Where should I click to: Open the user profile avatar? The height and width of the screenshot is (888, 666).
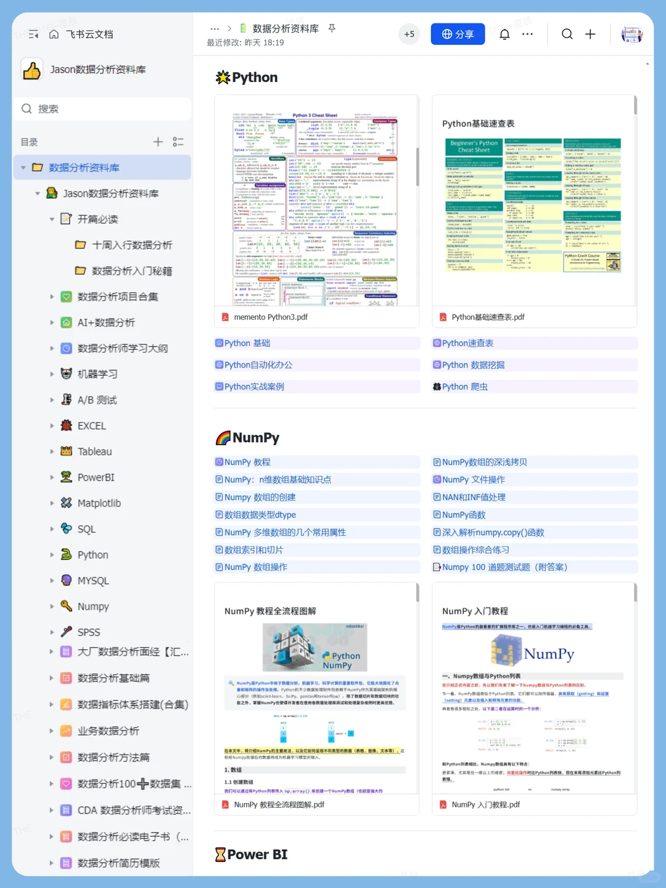point(631,35)
